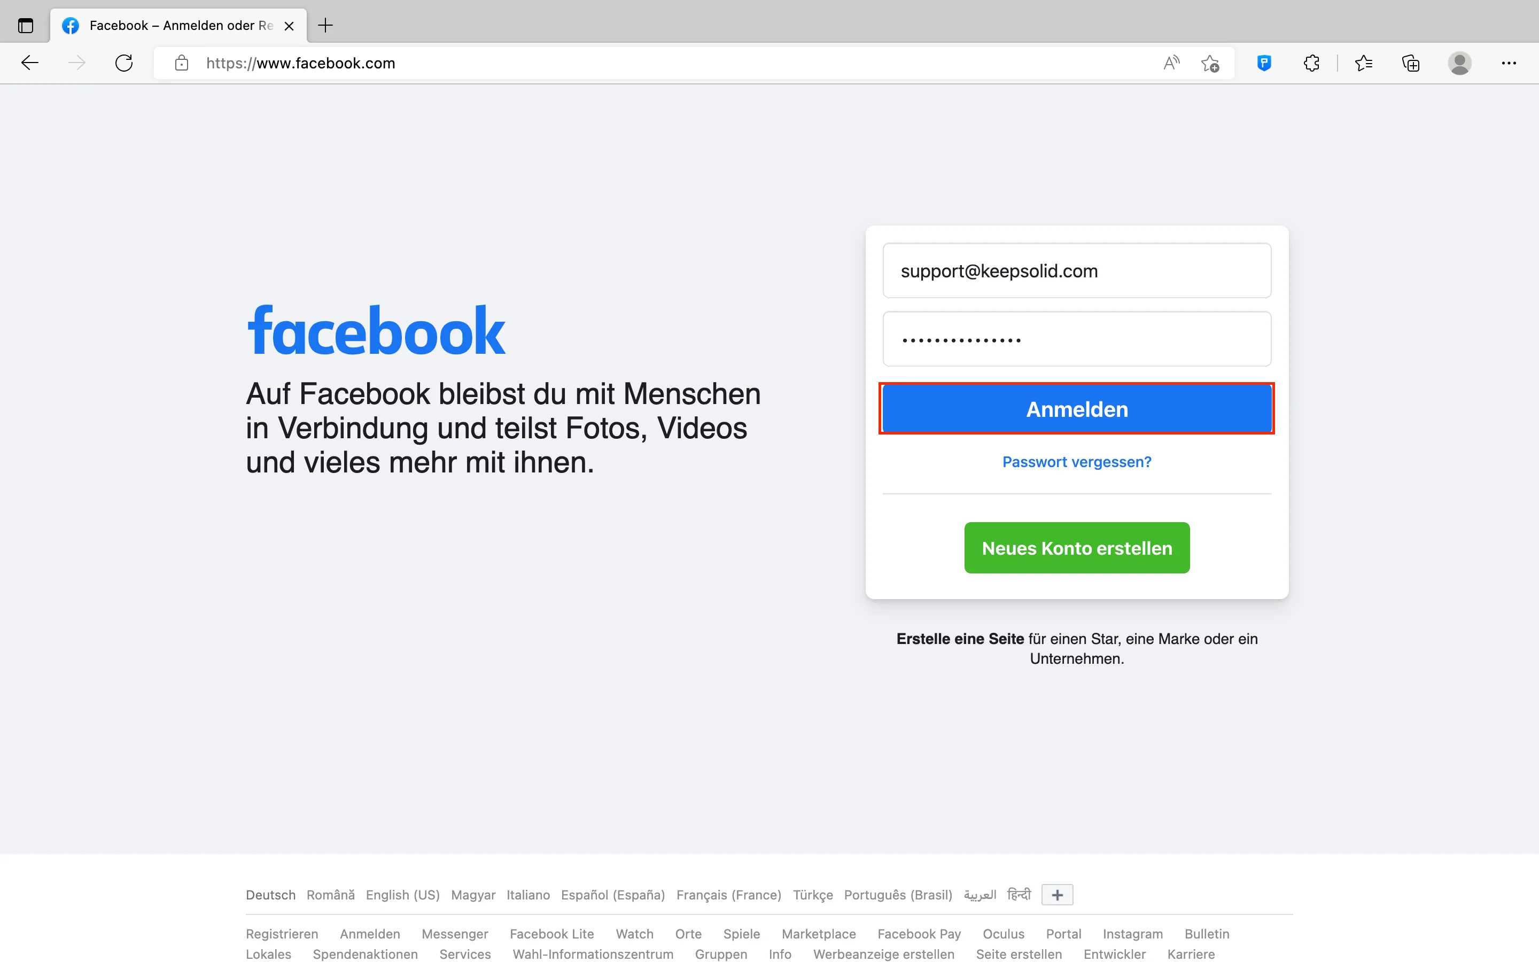Open the Collections icon

coord(1411,63)
